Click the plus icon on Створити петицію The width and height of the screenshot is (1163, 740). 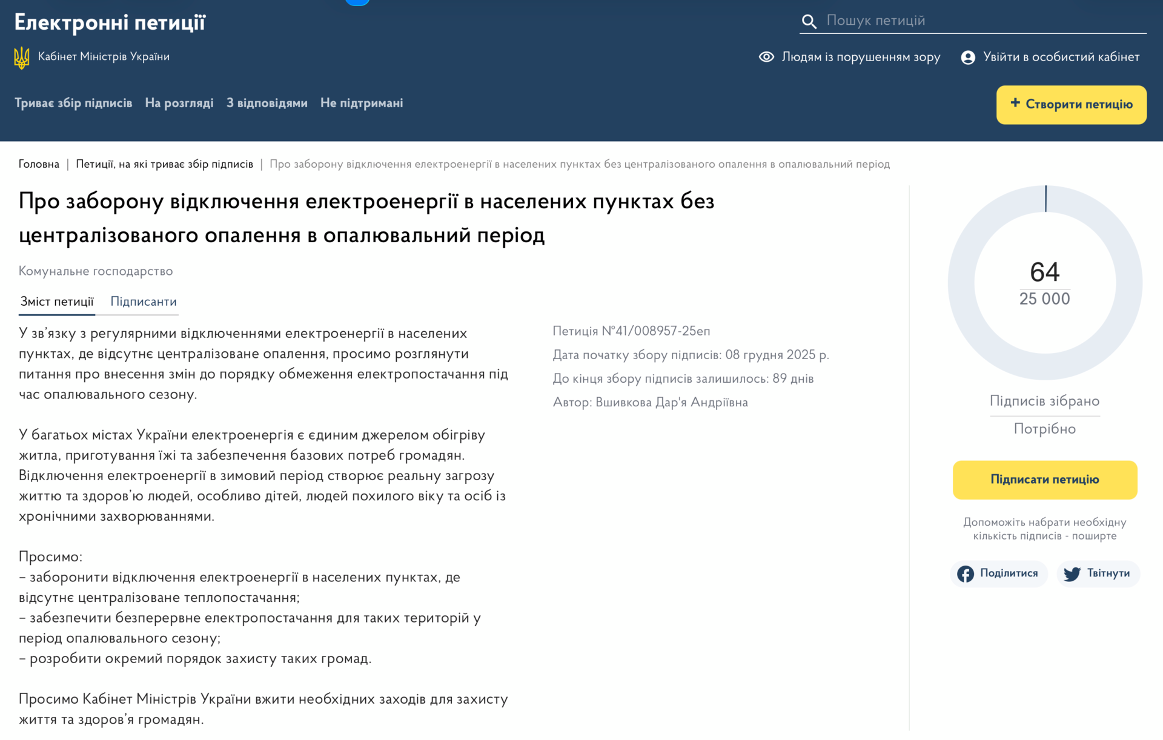coord(1015,104)
